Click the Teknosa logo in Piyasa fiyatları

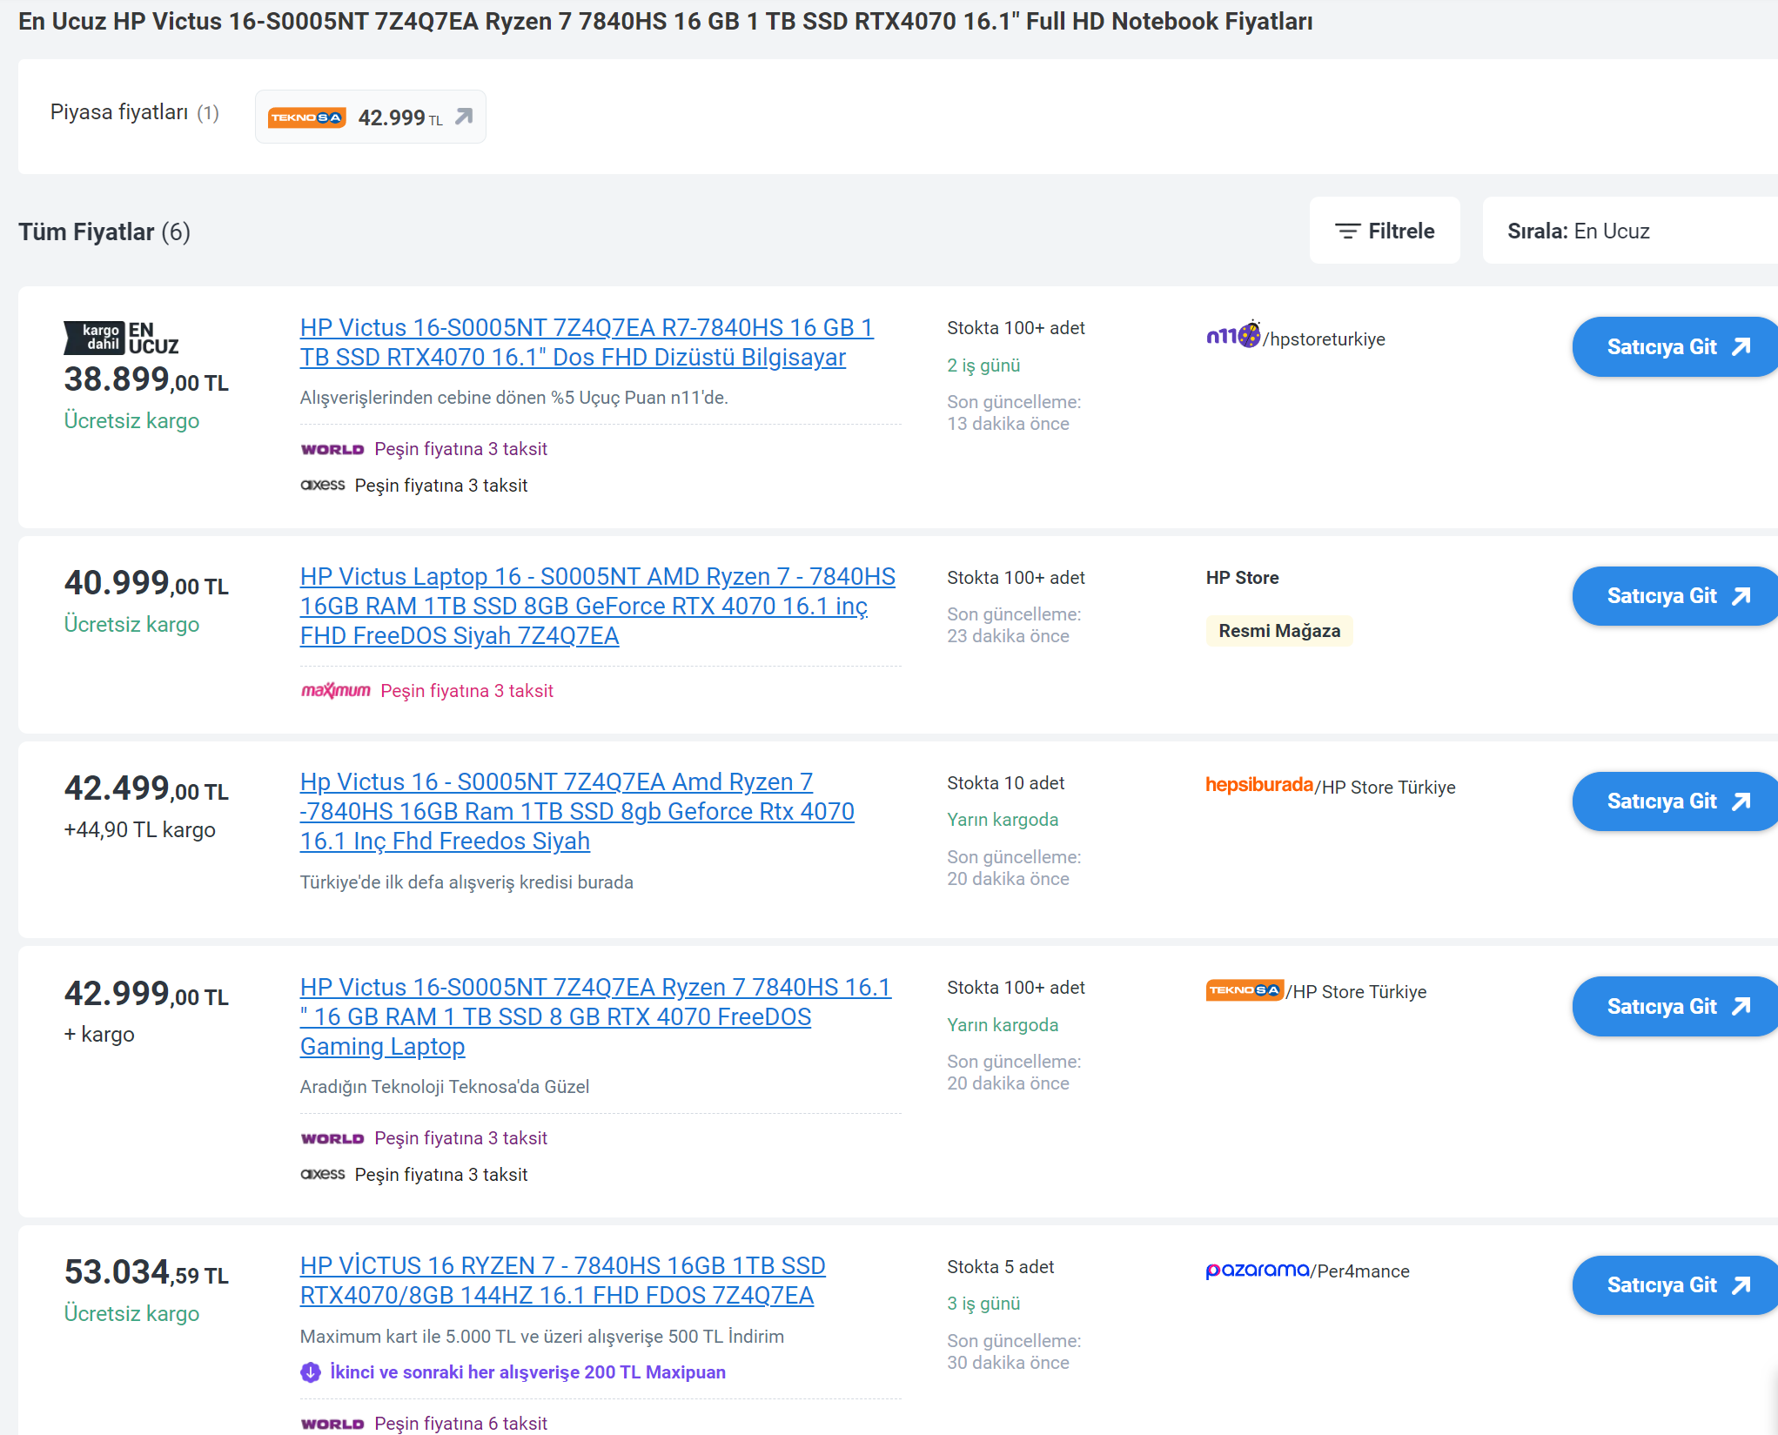click(306, 117)
